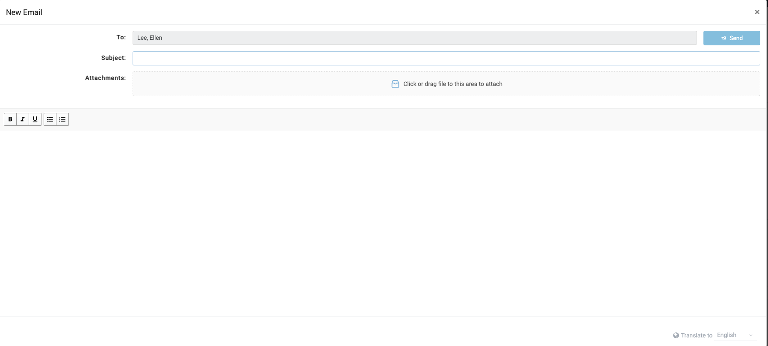Image resolution: width=768 pixels, height=346 pixels.
Task: Toggle bold formatting
Action: tap(10, 119)
